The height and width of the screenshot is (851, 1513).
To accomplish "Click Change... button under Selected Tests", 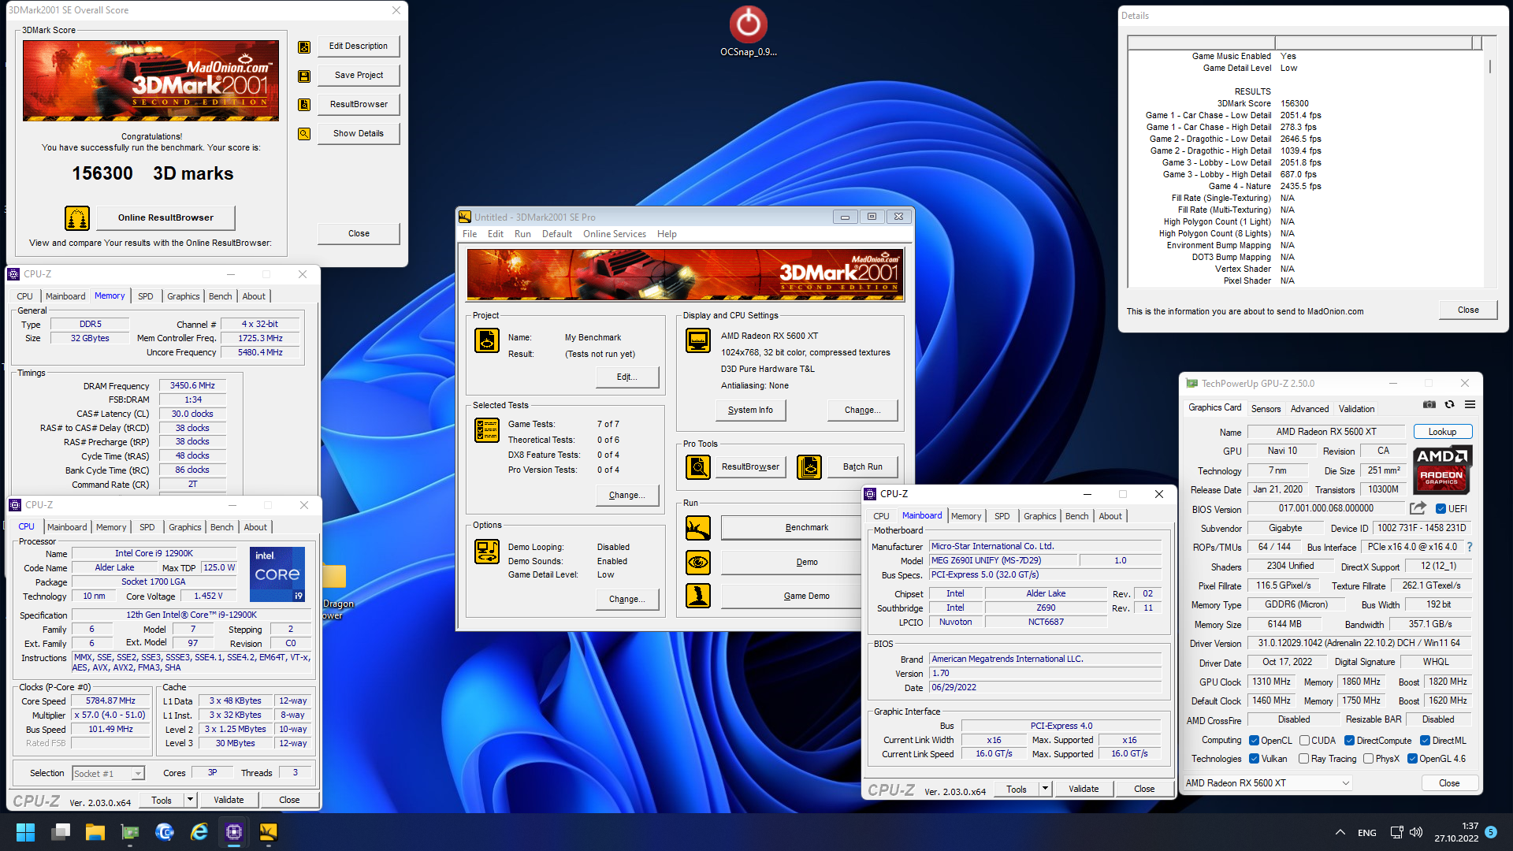I will [x=626, y=495].
